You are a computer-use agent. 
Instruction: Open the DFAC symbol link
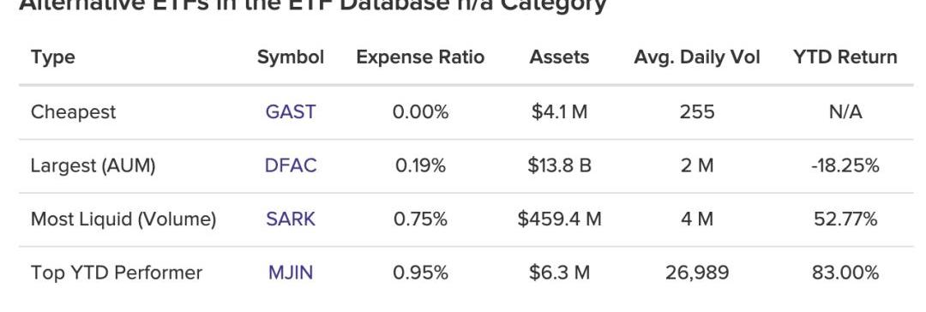click(291, 165)
